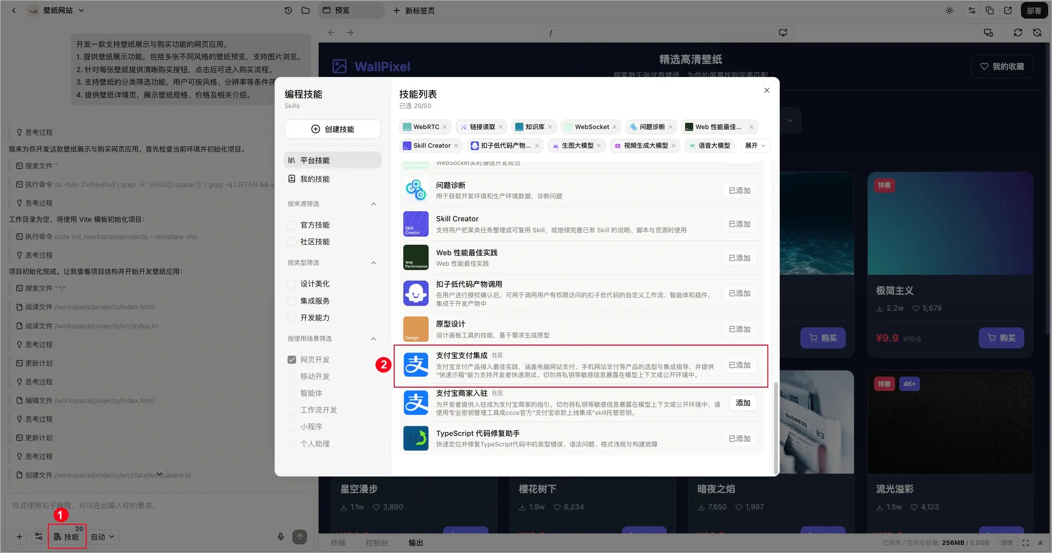Collapse the 按来源筛选 section
The image size is (1052, 553).
pos(374,204)
